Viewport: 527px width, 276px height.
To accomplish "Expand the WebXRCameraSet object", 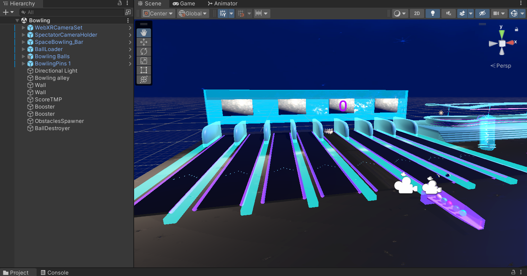I will click(23, 28).
